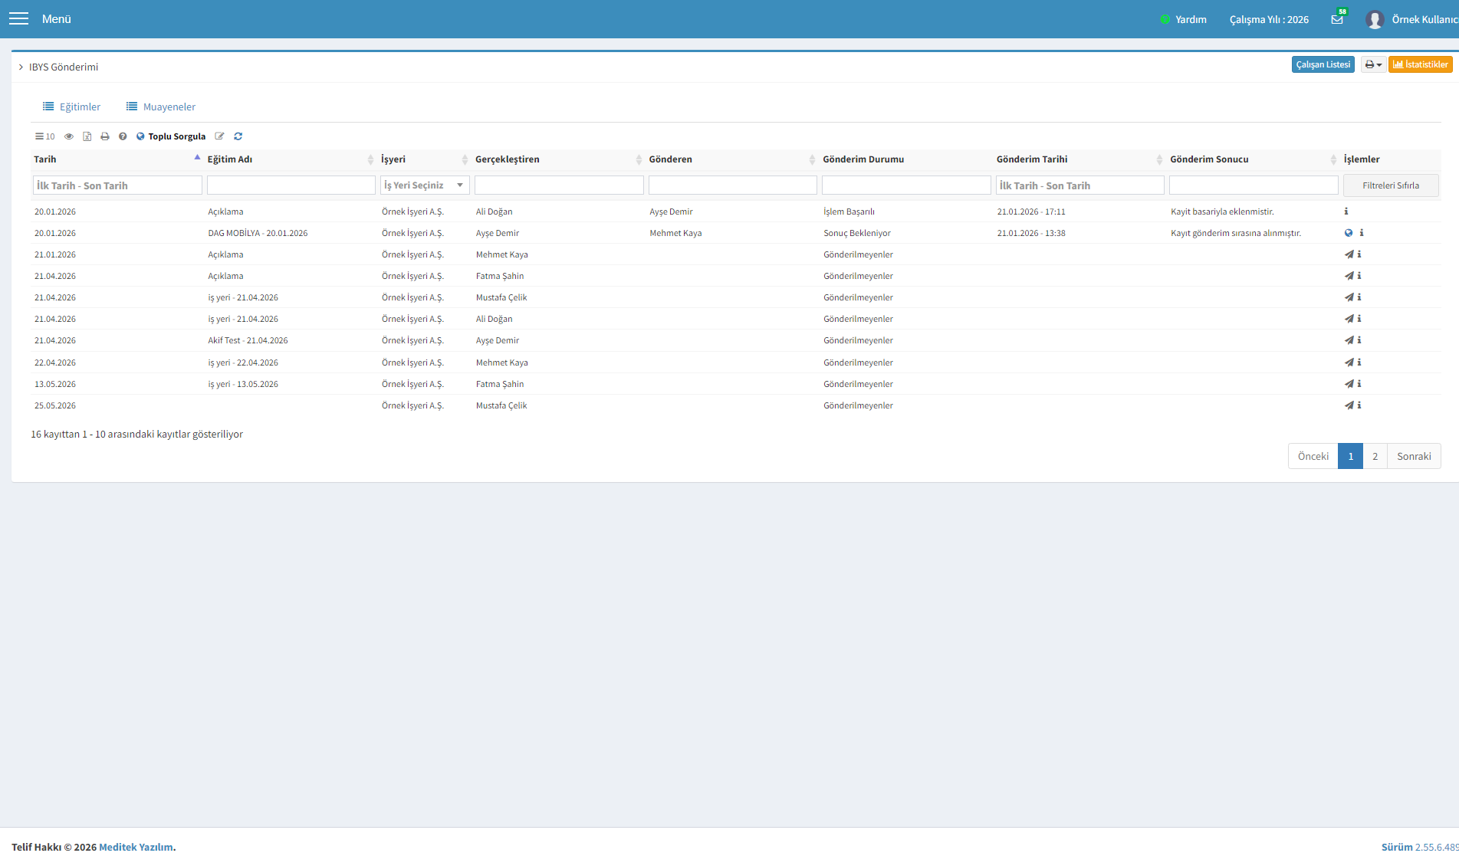Query result globe icon for DAG MOBİLYA row

(1349, 233)
